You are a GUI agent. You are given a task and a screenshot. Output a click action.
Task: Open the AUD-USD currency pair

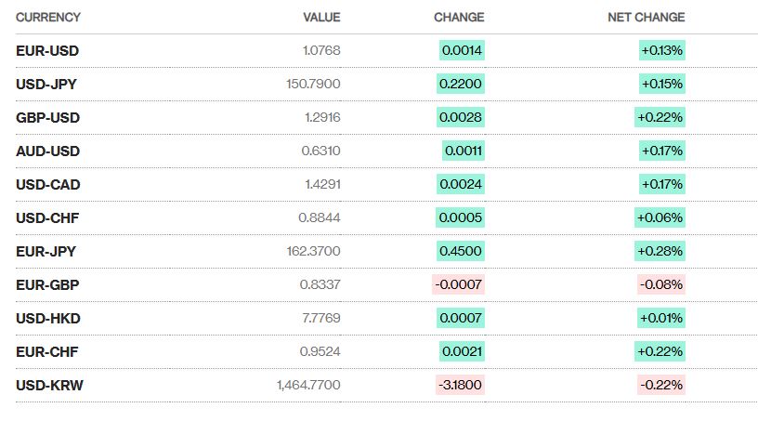(48, 151)
